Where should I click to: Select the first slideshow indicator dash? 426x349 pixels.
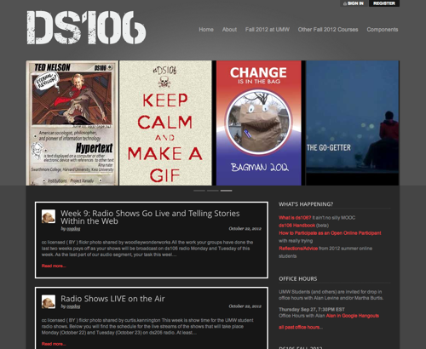[199, 191]
